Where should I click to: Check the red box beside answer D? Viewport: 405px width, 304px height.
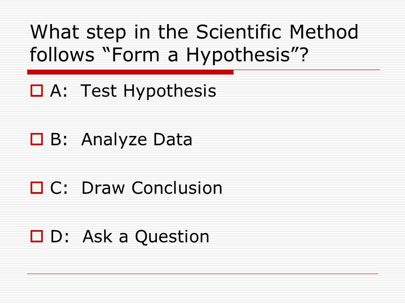[x=37, y=236]
